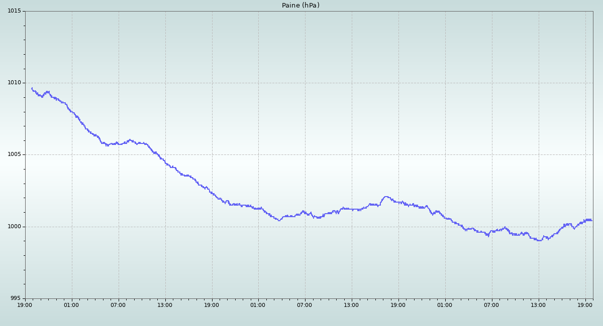The height and width of the screenshot is (326, 603).
Task: Select the middle 01:00 time label
Action: click(x=258, y=304)
